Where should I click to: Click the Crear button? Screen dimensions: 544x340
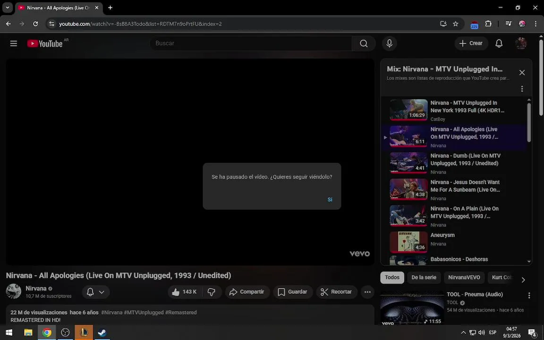pos(471,43)
